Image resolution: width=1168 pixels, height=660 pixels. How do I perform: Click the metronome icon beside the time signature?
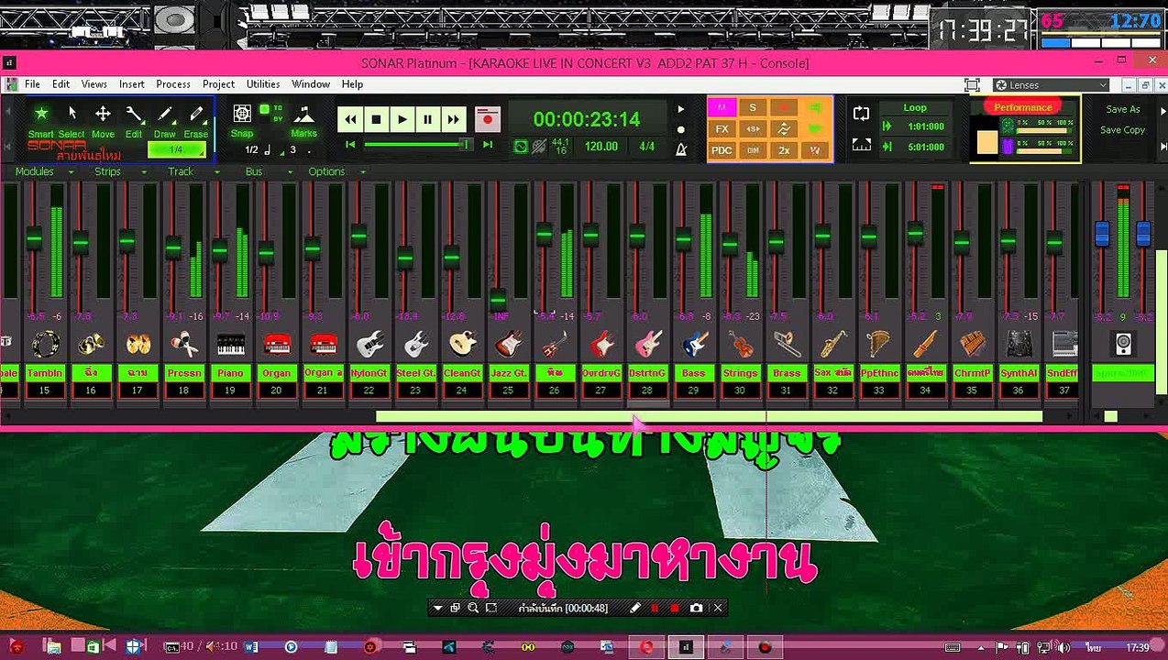point(681,148)
